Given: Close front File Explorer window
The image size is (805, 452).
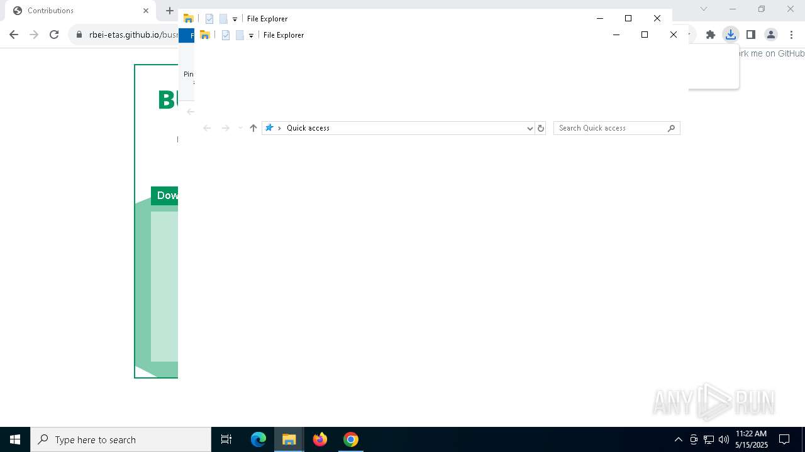Looking at the screenshot, I should pos(674,35).
